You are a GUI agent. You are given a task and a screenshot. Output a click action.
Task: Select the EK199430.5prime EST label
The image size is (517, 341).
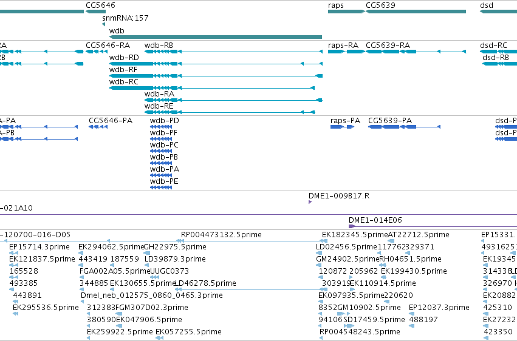point(414,271)
